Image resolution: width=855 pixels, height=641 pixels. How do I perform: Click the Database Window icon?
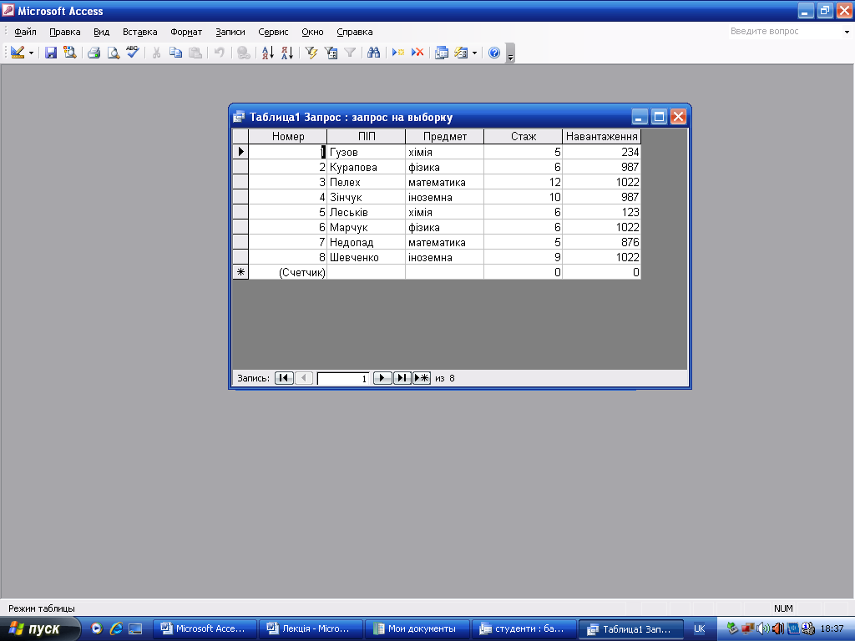click(x=442, y=53)
